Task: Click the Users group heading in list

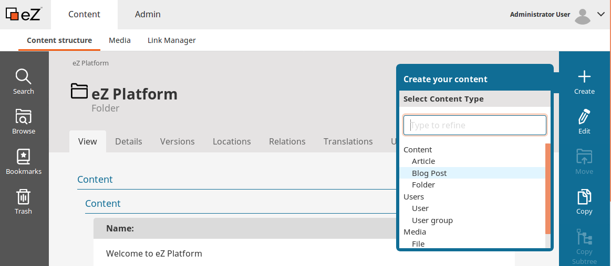Action: (x=413, y=197)
